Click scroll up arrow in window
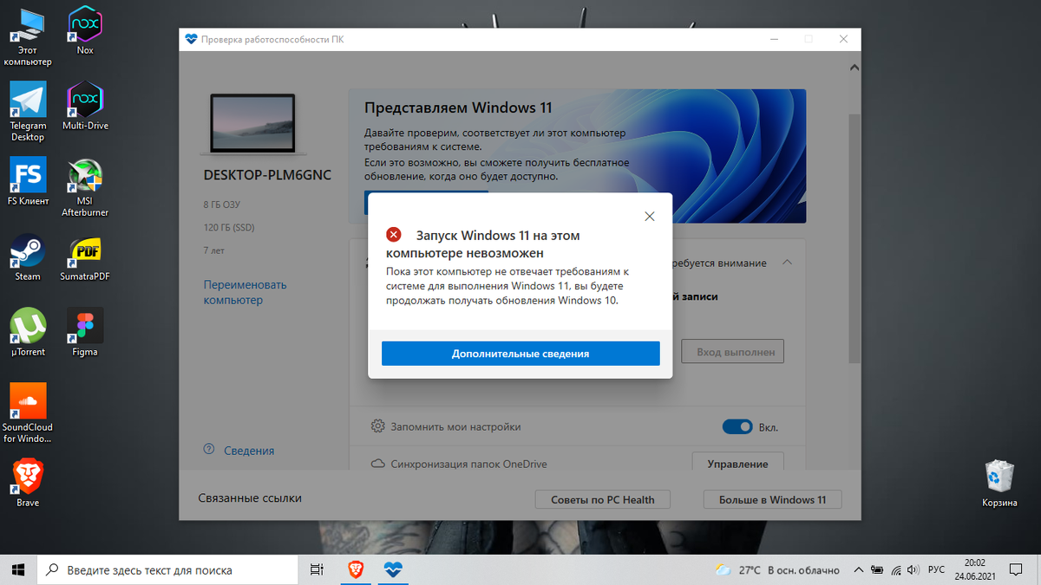This screenshot has height=585, width=1041. [854, 67]
